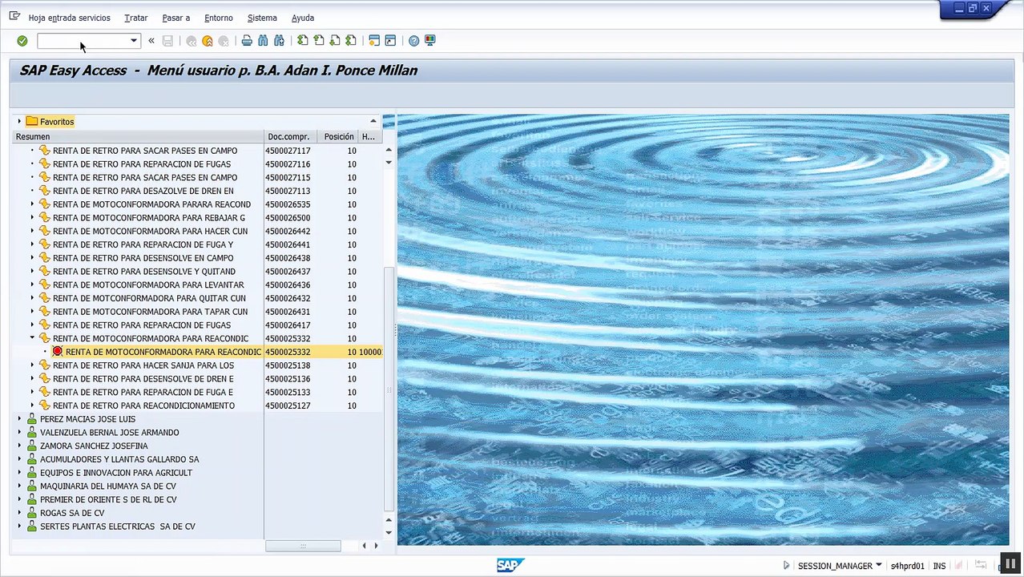Screen dimensions: 1024x577
Task: Click the Create New Session icon
Action: tap(374, 41)
